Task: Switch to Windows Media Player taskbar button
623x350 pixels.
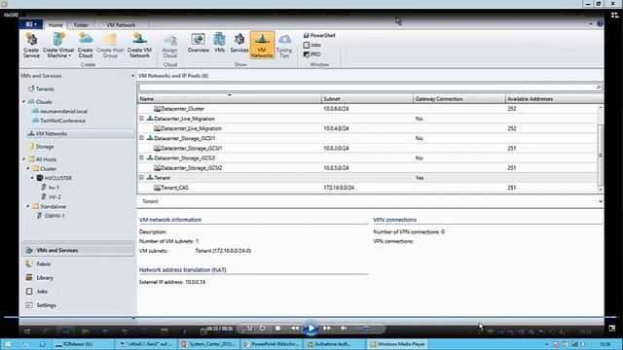Action: [x=398, y=344]
